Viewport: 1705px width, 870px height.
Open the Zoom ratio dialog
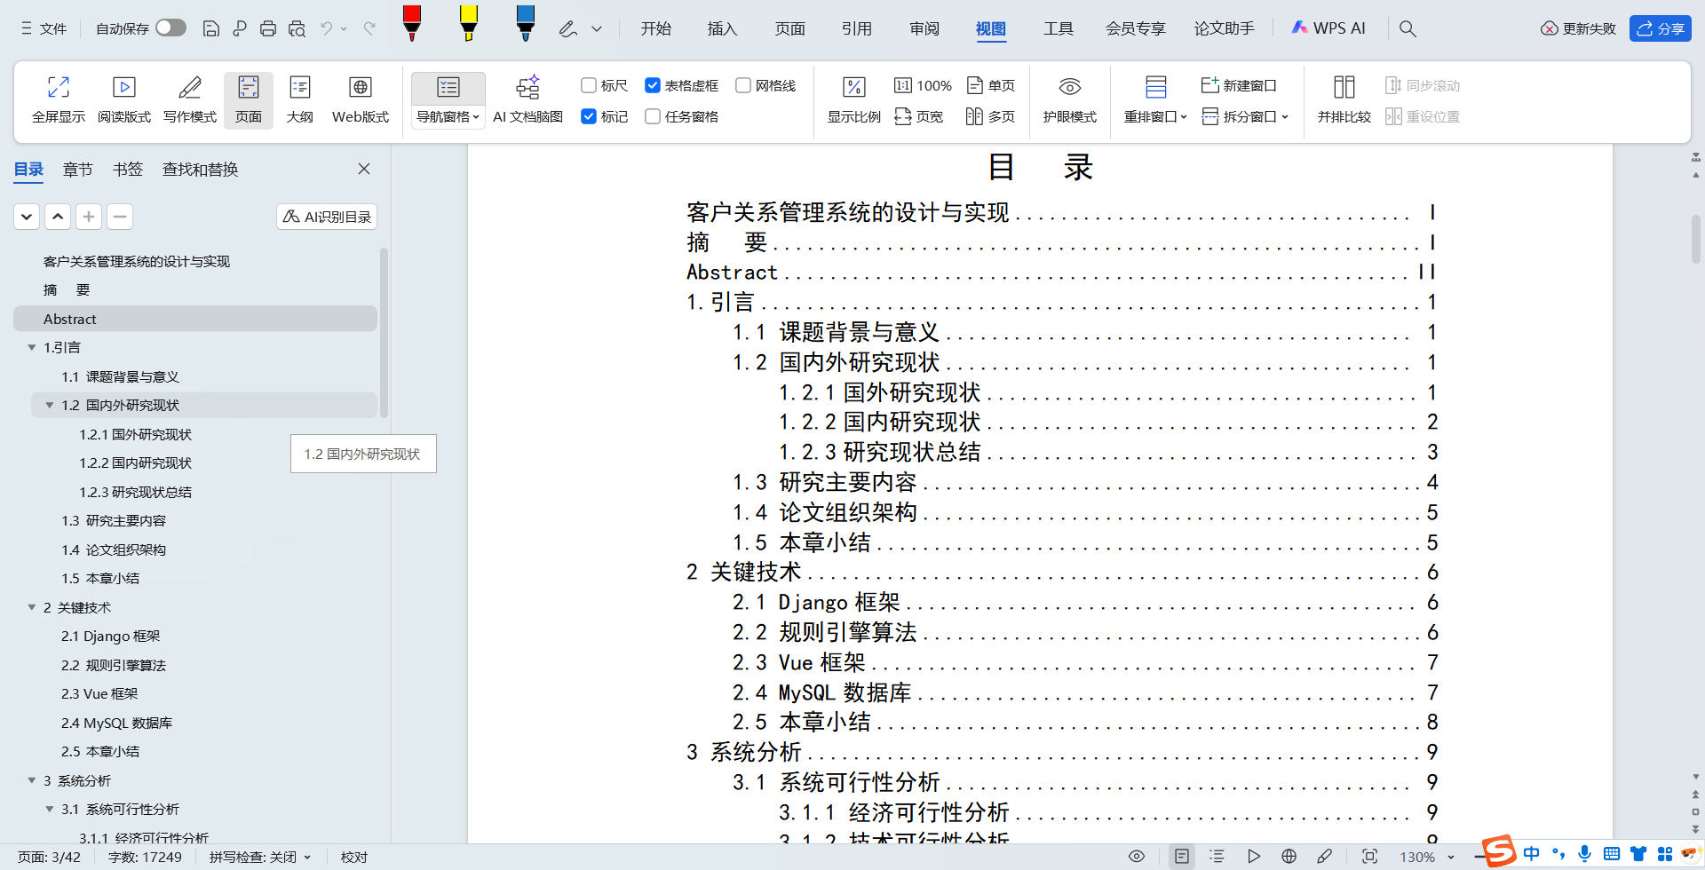coord(854,99)
